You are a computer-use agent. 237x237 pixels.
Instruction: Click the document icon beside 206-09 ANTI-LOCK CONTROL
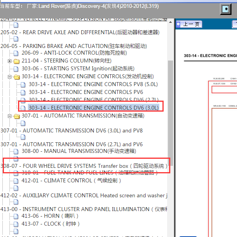point(16,53)
